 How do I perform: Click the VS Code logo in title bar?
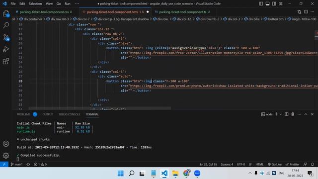tap(4, 3)
